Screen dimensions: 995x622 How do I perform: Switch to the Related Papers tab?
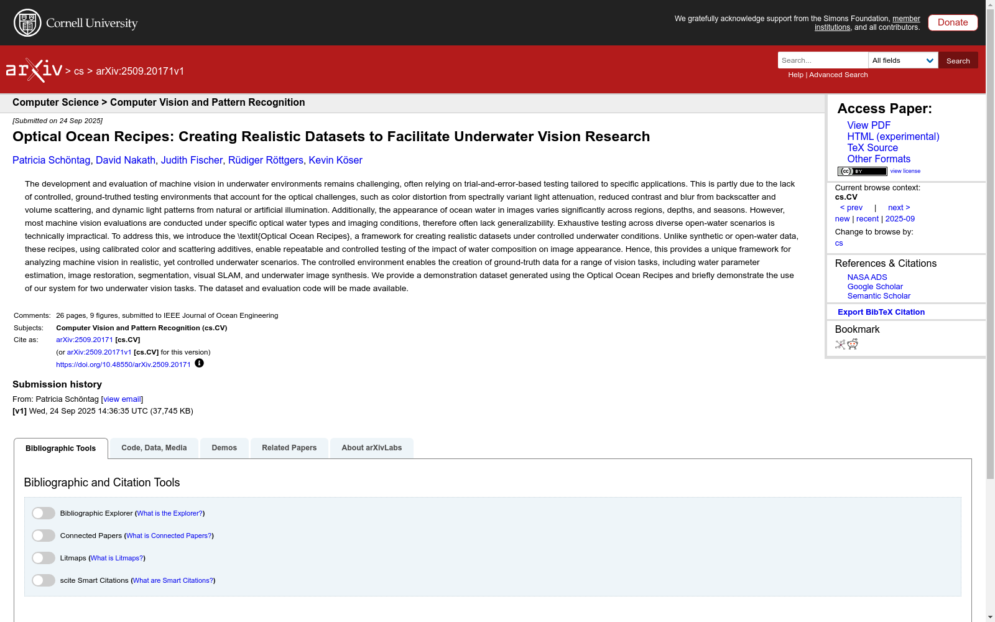coord(289,448)
